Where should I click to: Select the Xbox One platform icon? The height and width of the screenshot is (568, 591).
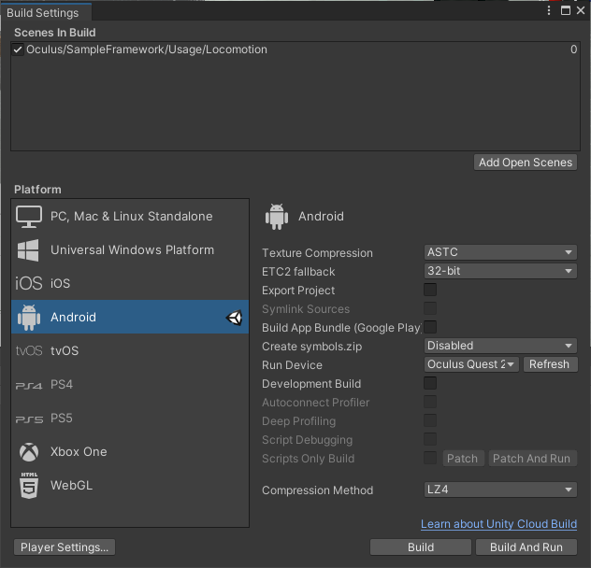pos(29,452)
